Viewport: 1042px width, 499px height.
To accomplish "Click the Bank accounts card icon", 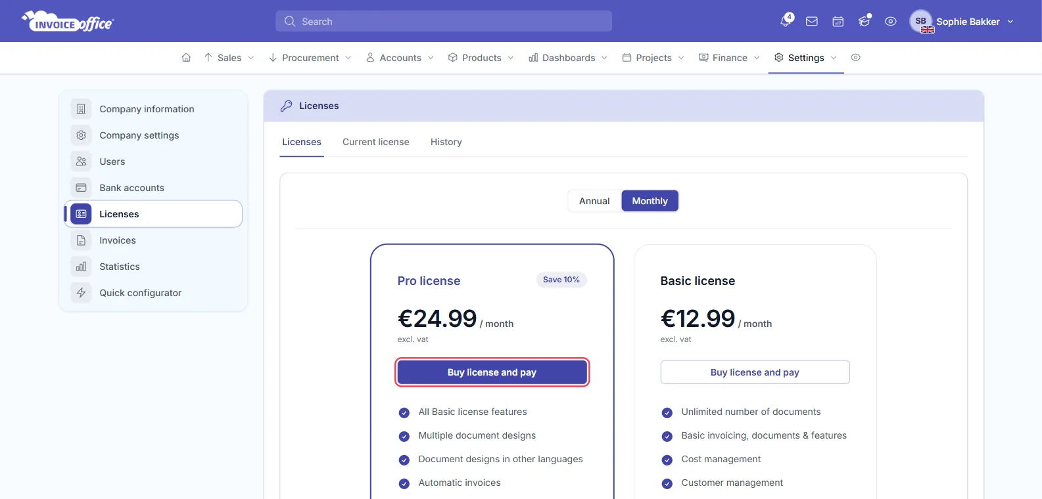I will (81, 188).
